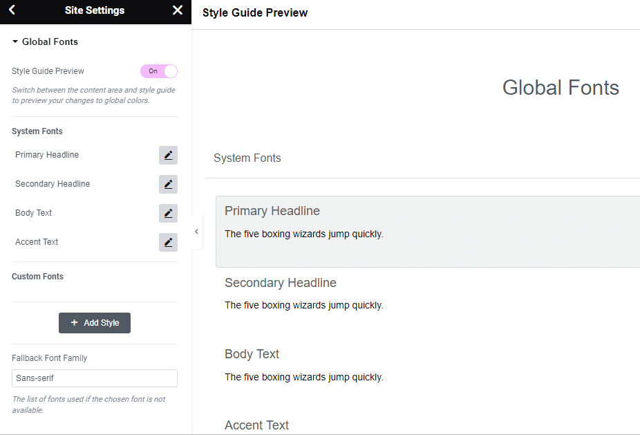Click the Accent Text edit pencil icon
This screenshot has width=640, height=435.
[168, 242]
